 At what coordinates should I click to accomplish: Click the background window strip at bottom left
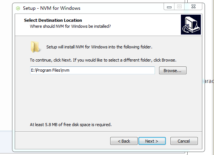[6, 142]
